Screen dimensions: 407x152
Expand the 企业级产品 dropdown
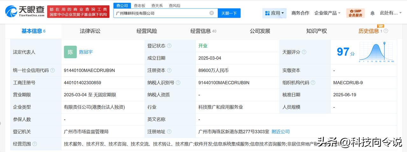[327, 13]
